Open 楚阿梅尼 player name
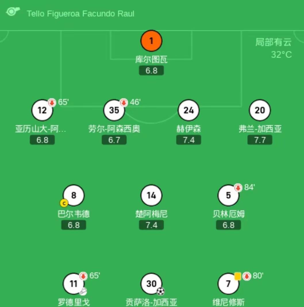304x307 pixels. pyautogui.click(x=151, y=214)
